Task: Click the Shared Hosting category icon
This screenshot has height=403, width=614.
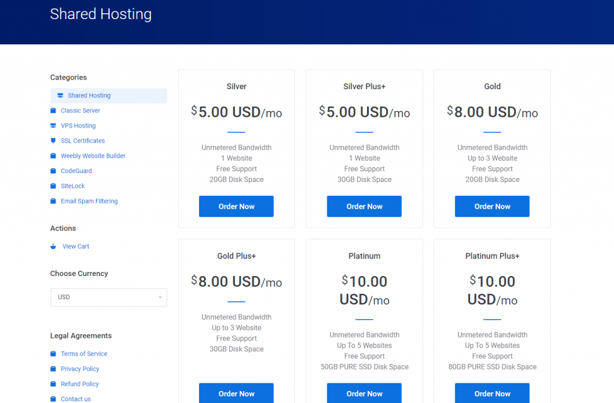Action: pyautogui.click(x=61, y=95)
